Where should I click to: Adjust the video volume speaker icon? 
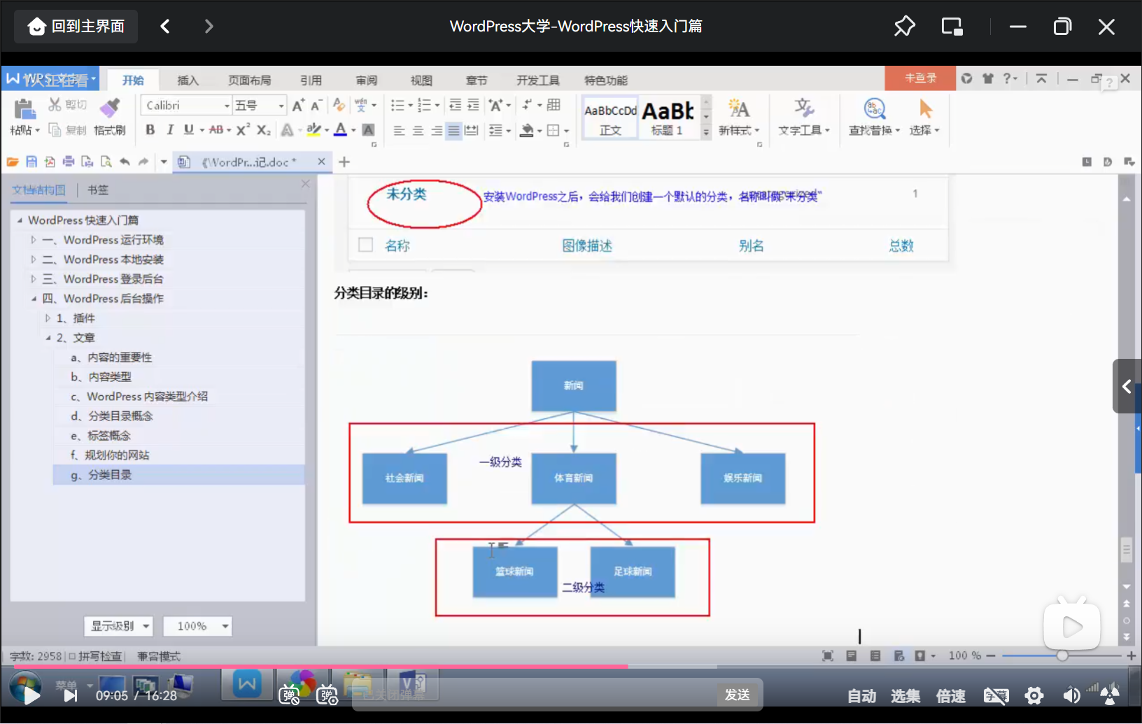click(1071, 696)
